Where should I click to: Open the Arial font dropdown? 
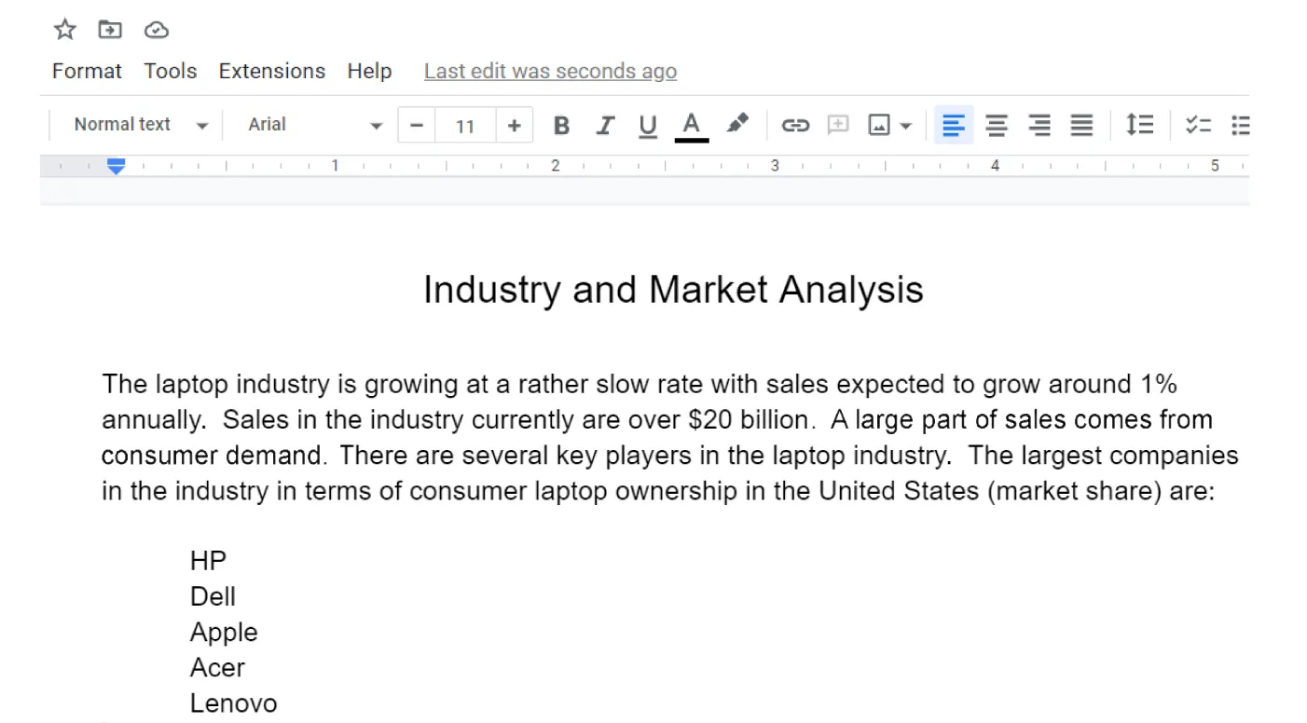[x=308, y=124]
